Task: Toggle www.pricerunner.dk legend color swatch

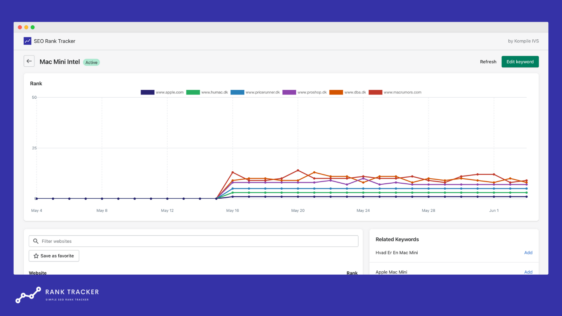Action: click(237, 92)
